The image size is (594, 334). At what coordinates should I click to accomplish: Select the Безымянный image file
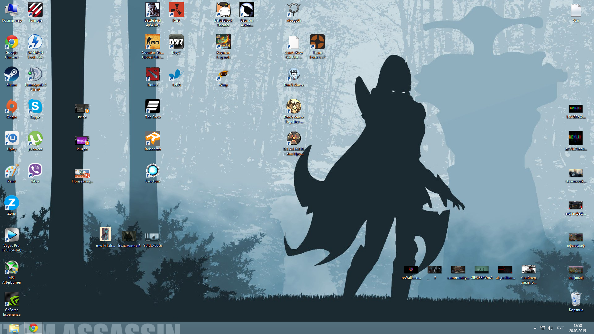pos(129,239)
